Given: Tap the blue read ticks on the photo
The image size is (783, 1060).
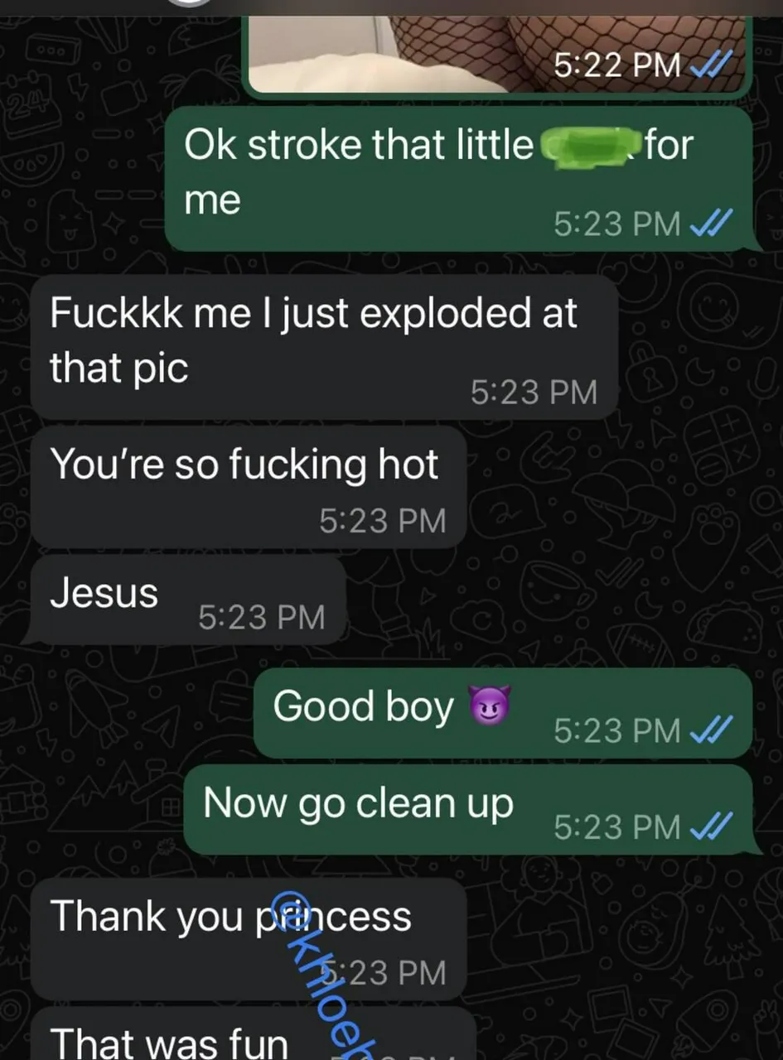Looking at the screenshot, I should (710, 64).
